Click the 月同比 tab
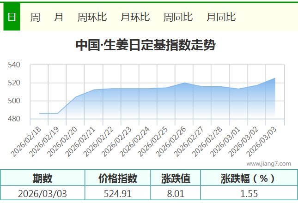Screen dimensions: 298x203 pyautogui.click(x=221, y=18)
